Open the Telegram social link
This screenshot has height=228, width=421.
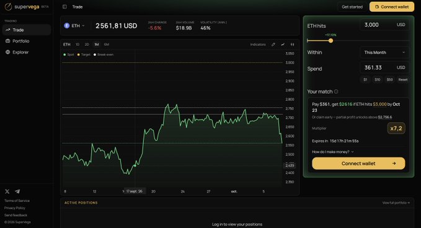click(x=17, y=191)
